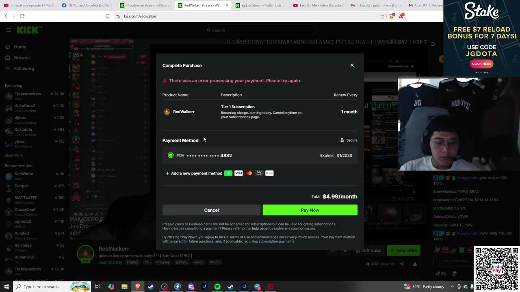Open Trainwreckstv channel with 24.9K viewers
The width and height of the screenshot is (520, 292).
pyautogui.click(x=35, y=96)
